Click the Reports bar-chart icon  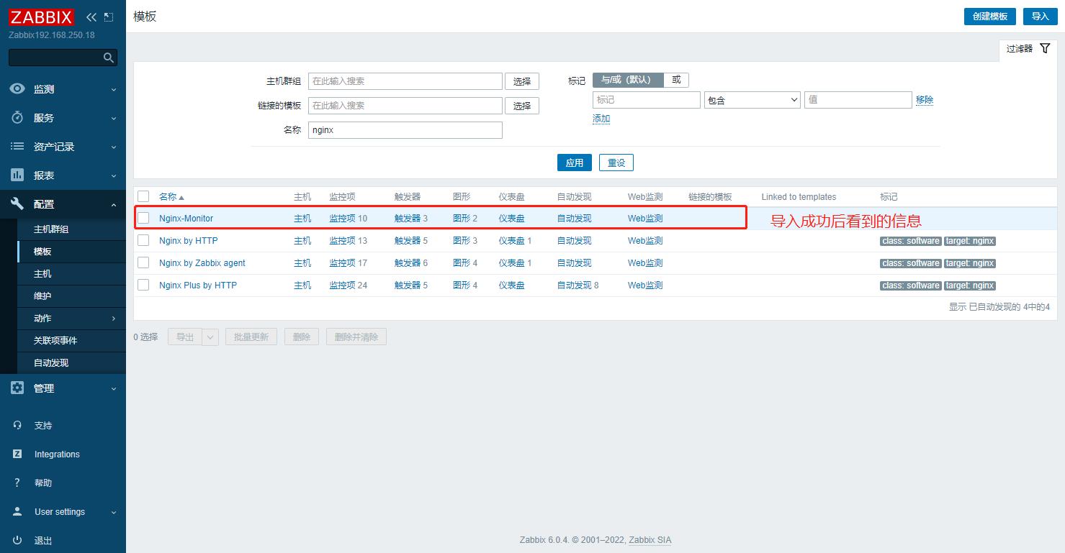[x=17, y=175]
